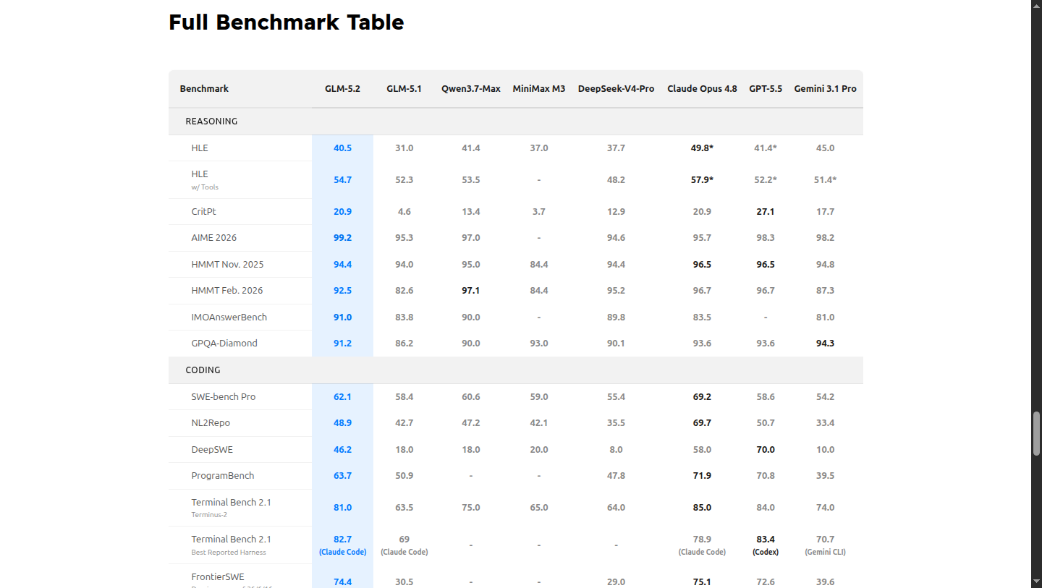The image size is (1042, 588).
Task: Click GLM-5.2 FrontierSWE score 74.4
Action: coord(342,582)
